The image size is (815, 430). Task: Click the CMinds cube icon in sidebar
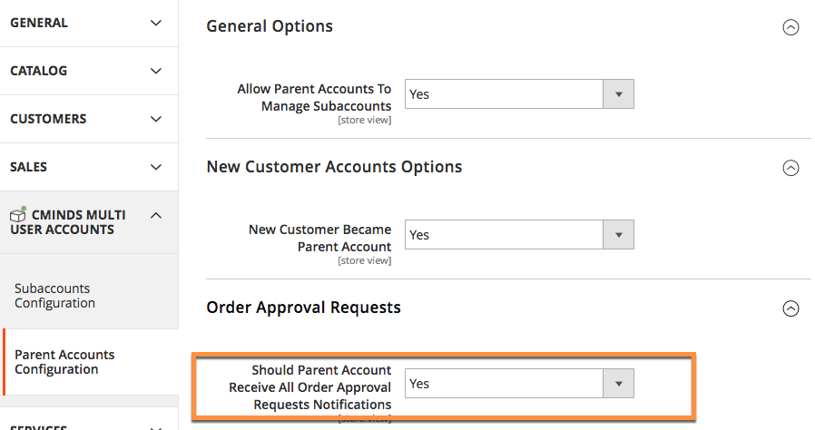[x=17, y=216]
